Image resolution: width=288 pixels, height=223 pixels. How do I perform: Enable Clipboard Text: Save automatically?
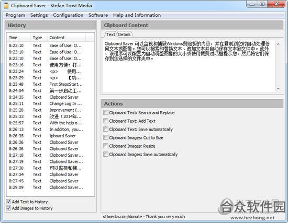[x=106, y=129]
